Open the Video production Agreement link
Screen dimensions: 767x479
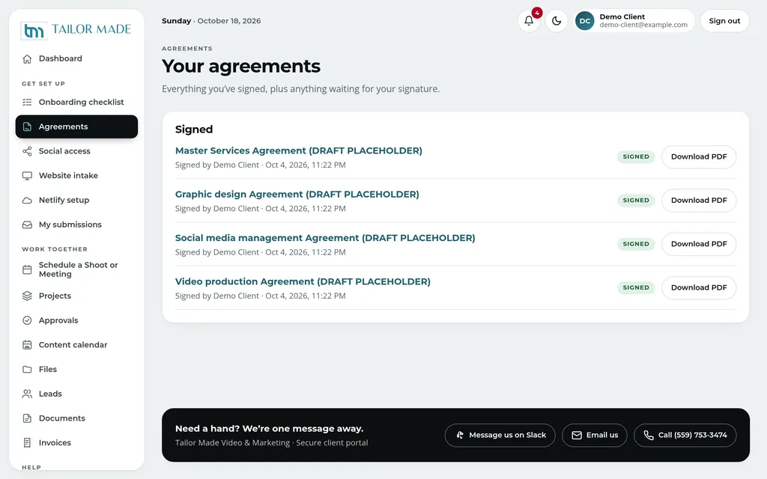[303, 281]
